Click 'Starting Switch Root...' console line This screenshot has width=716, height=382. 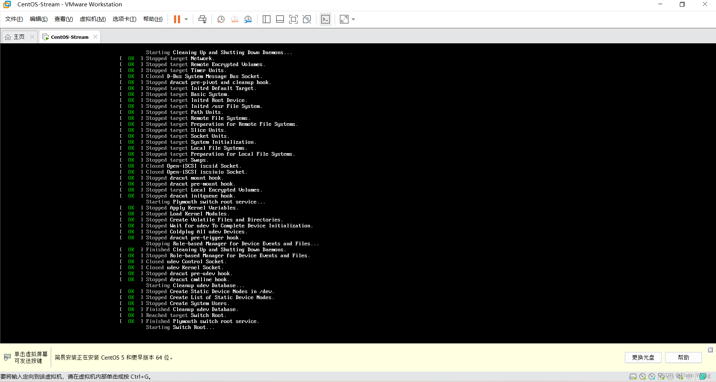180,327
